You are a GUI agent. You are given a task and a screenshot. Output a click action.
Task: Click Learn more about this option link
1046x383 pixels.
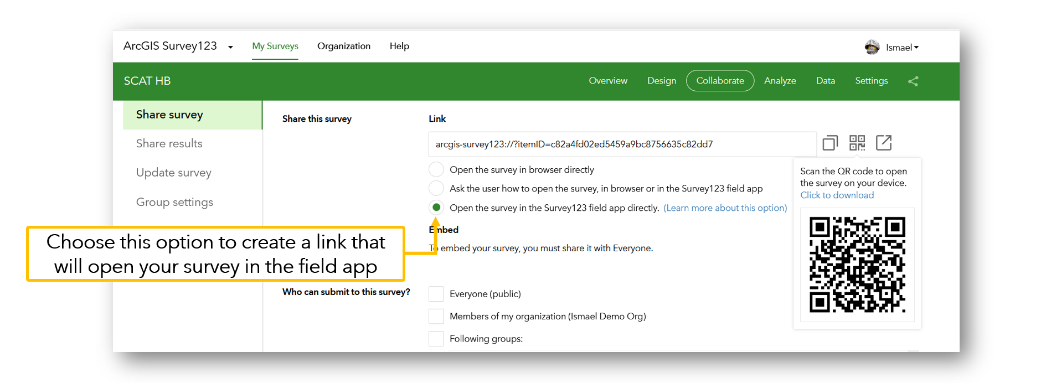pyautogui.click(x=725, y=208)
